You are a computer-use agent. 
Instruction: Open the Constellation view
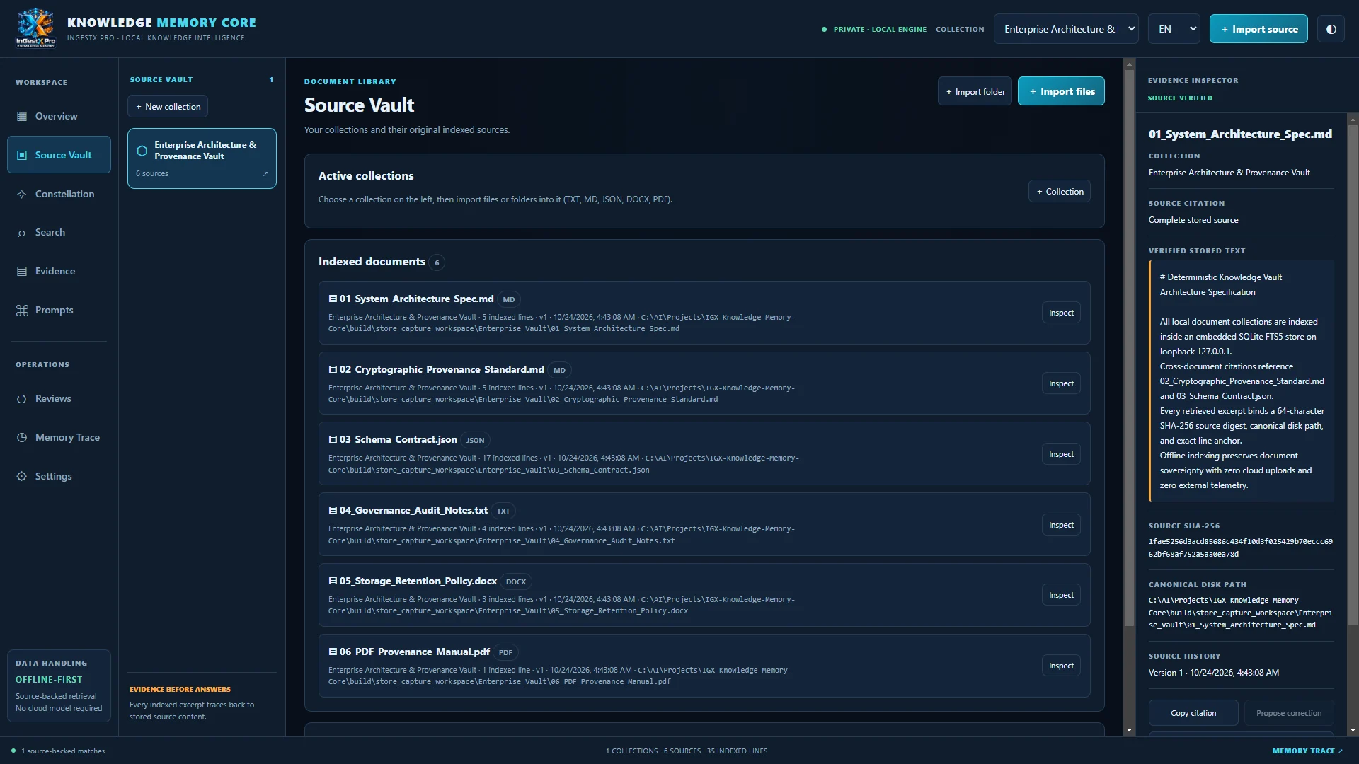click(x=59, y=194)
